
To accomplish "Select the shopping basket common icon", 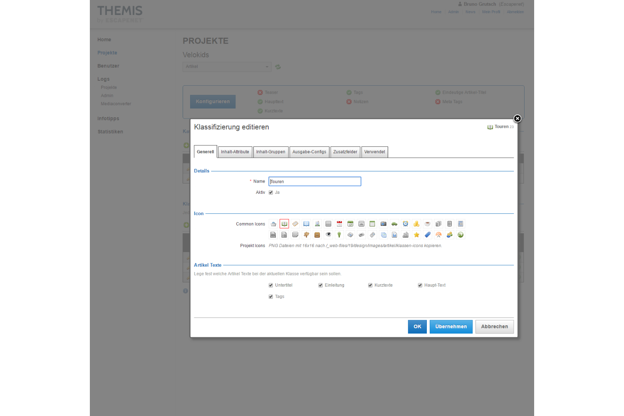I will pos(273,224).
